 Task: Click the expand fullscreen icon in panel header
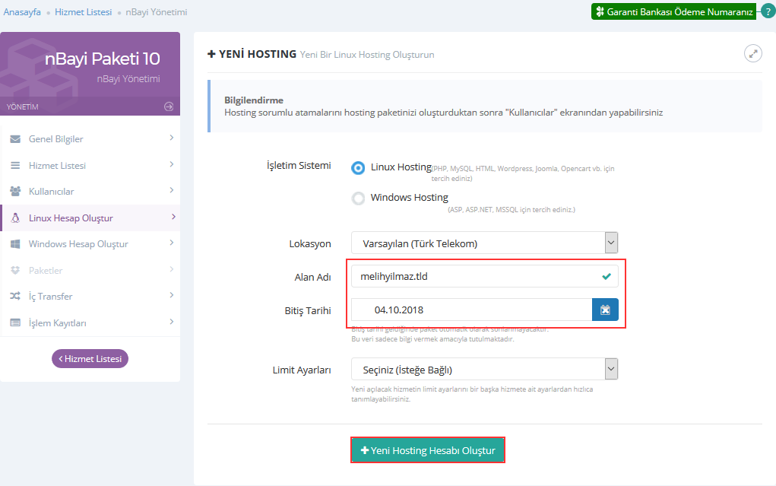point(752,53)
